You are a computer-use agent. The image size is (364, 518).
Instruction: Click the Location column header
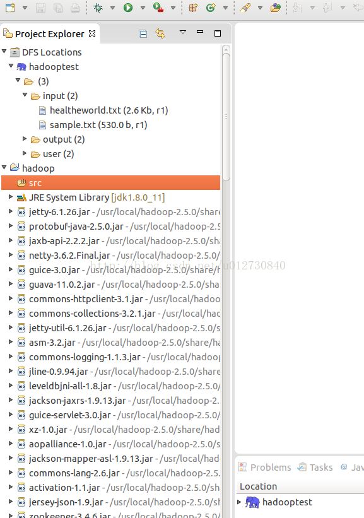point(258,486)
